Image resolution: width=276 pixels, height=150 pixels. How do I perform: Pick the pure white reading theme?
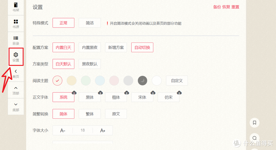pyautogui.click(x=157, y=80)
